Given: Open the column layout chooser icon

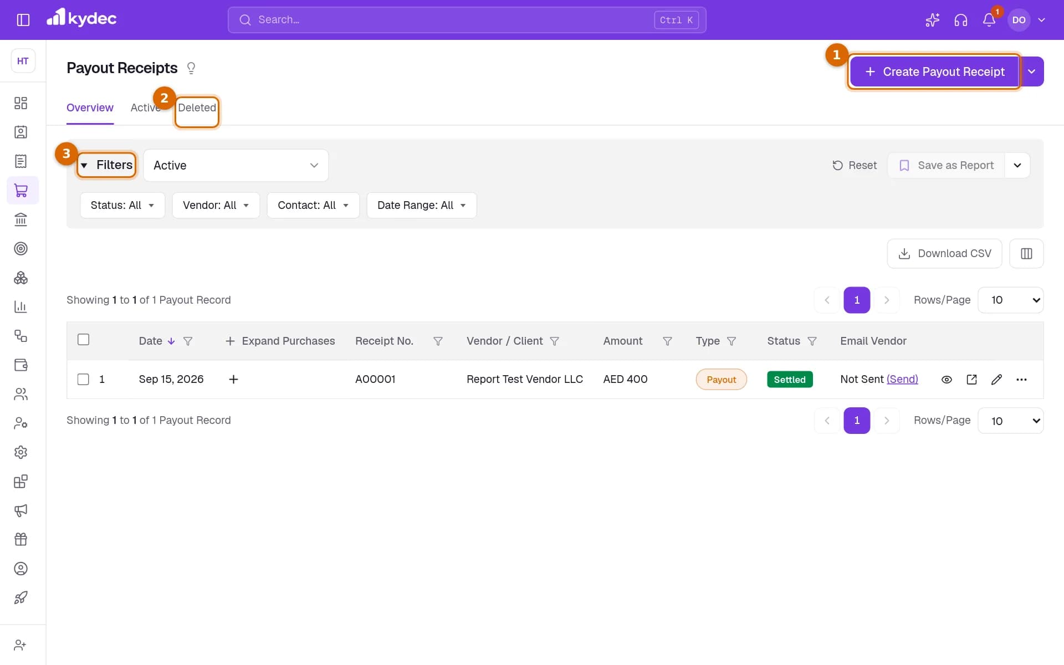Looking at the screenshot, I should pos(1026,254).
